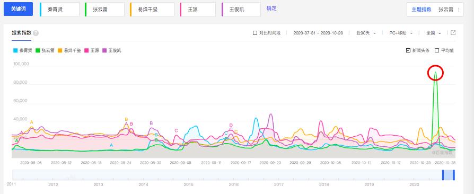The width and height of the screenshot is (474, 194).
Task: Uncheck the 新闻头条 checkbox
Action: coord(408,50)
